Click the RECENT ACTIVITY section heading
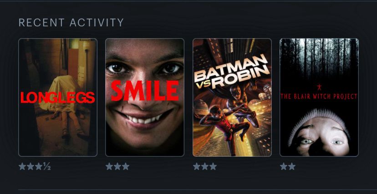 (x=71, y=23)
